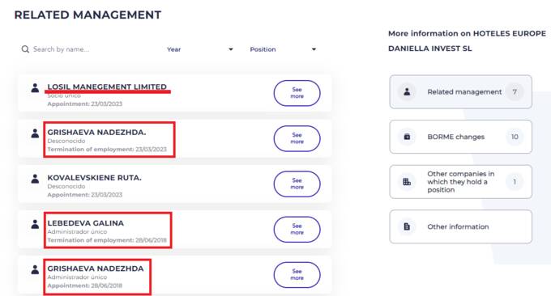Open the Position filter dropdown
551x296 pixels.
[284, 49]
